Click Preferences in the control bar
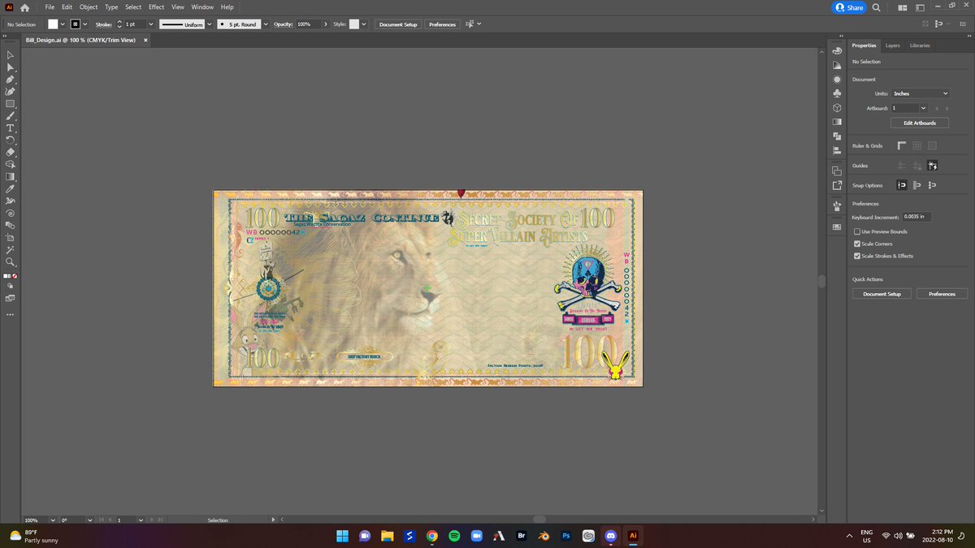This screenshot has width=975, height=548. (x=442, y=24)
